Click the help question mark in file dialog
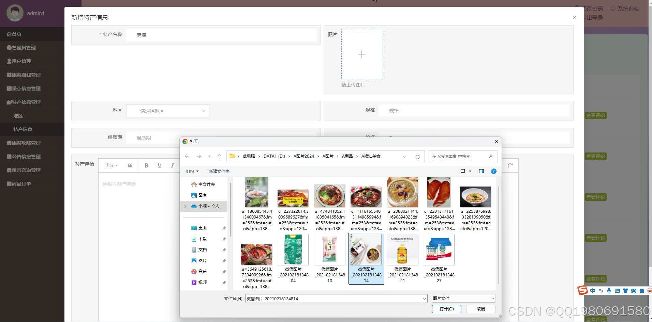This screenshot has height=322, width=652. coord(493,171)
